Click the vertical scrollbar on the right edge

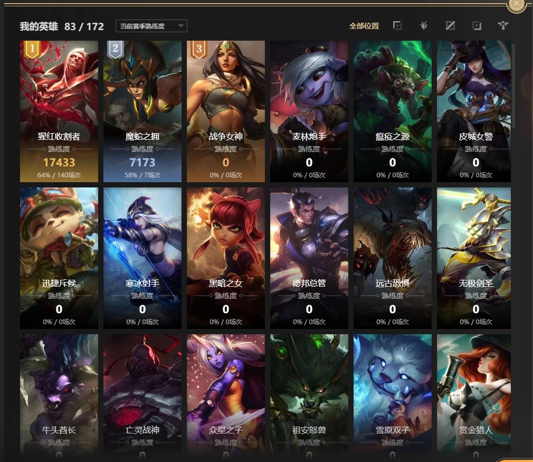514,86
